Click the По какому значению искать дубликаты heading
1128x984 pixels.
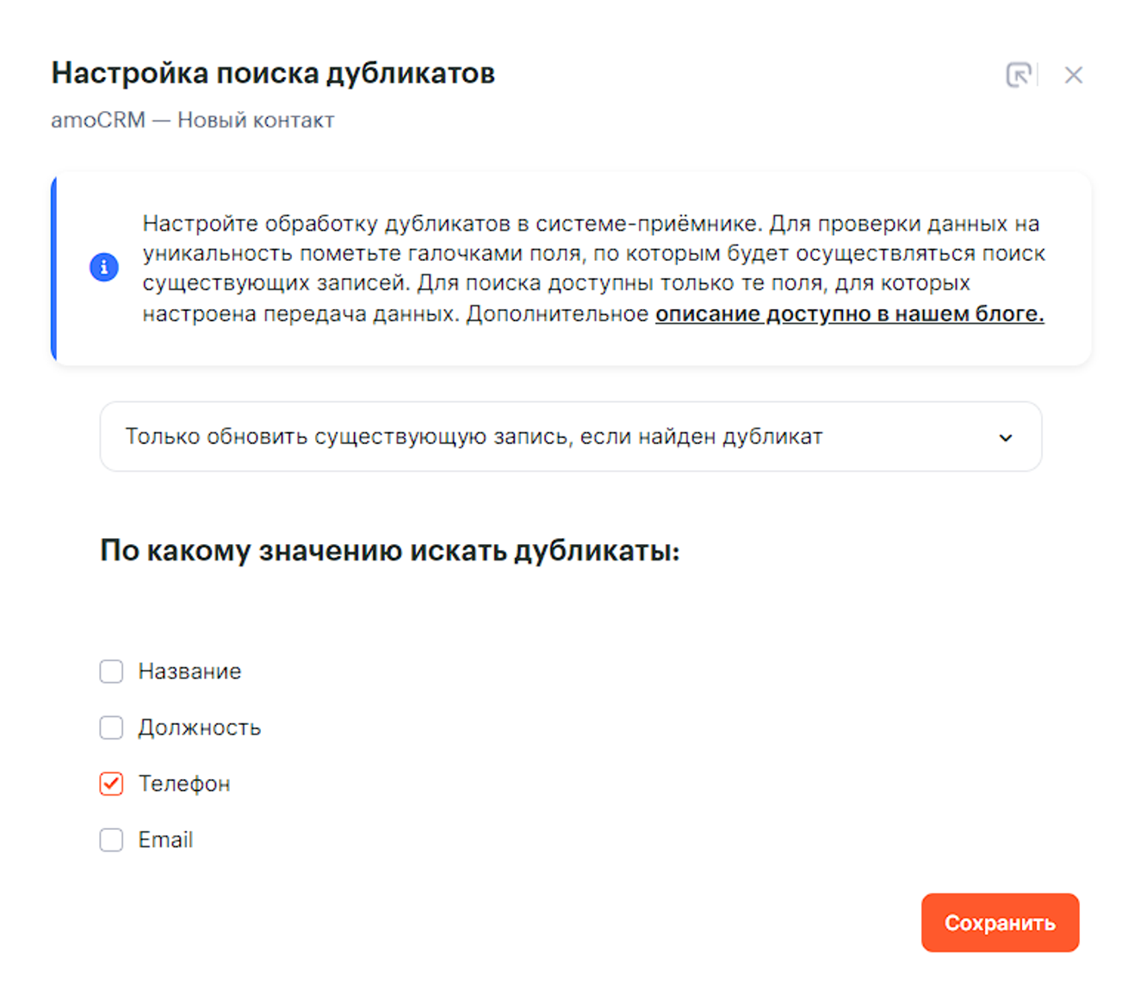point(389,550)
